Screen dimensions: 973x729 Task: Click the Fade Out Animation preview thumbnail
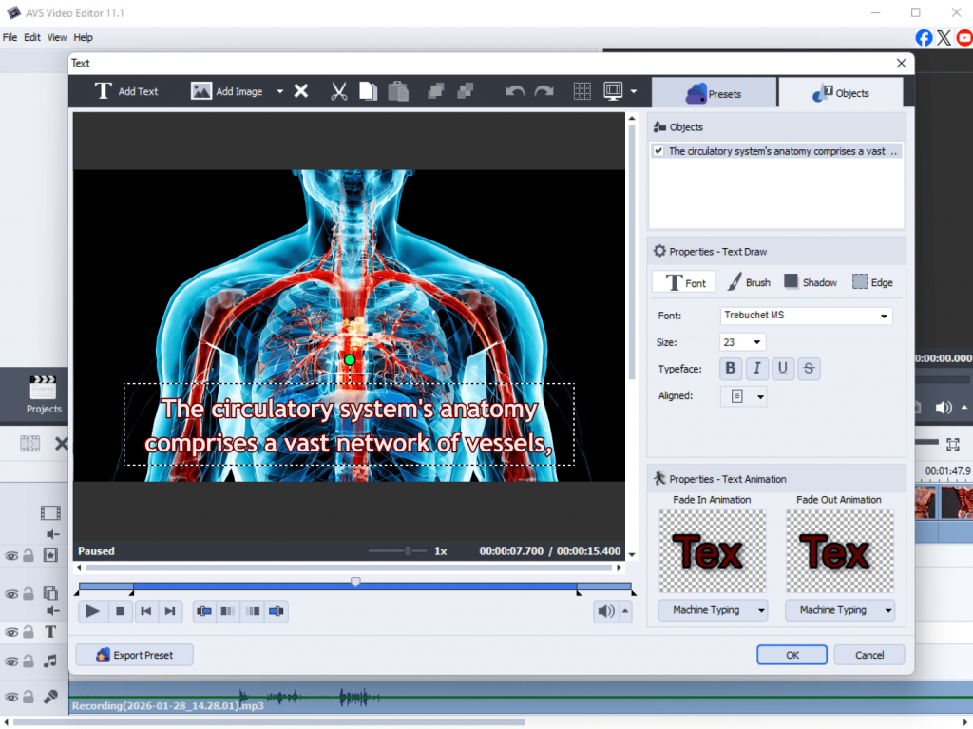pyautogui.click(x=839, y=551)
